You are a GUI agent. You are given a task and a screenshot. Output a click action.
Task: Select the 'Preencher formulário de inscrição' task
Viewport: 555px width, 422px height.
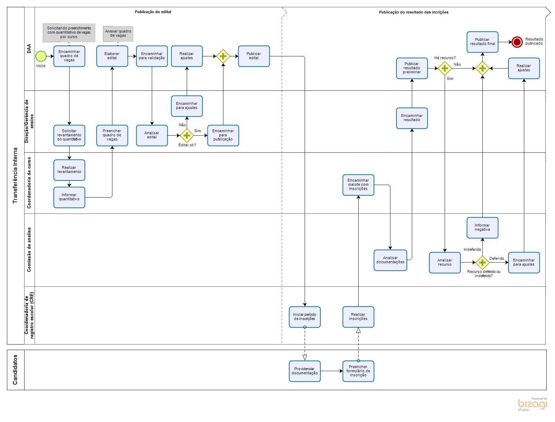pos(358,371)
